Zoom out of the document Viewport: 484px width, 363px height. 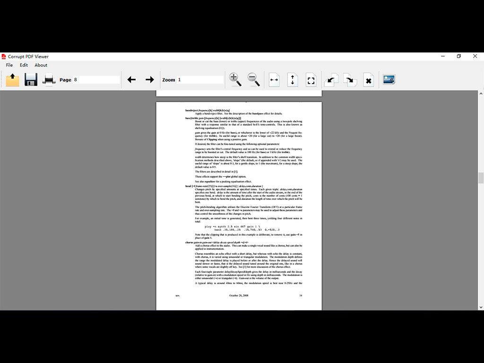[253, 79]
